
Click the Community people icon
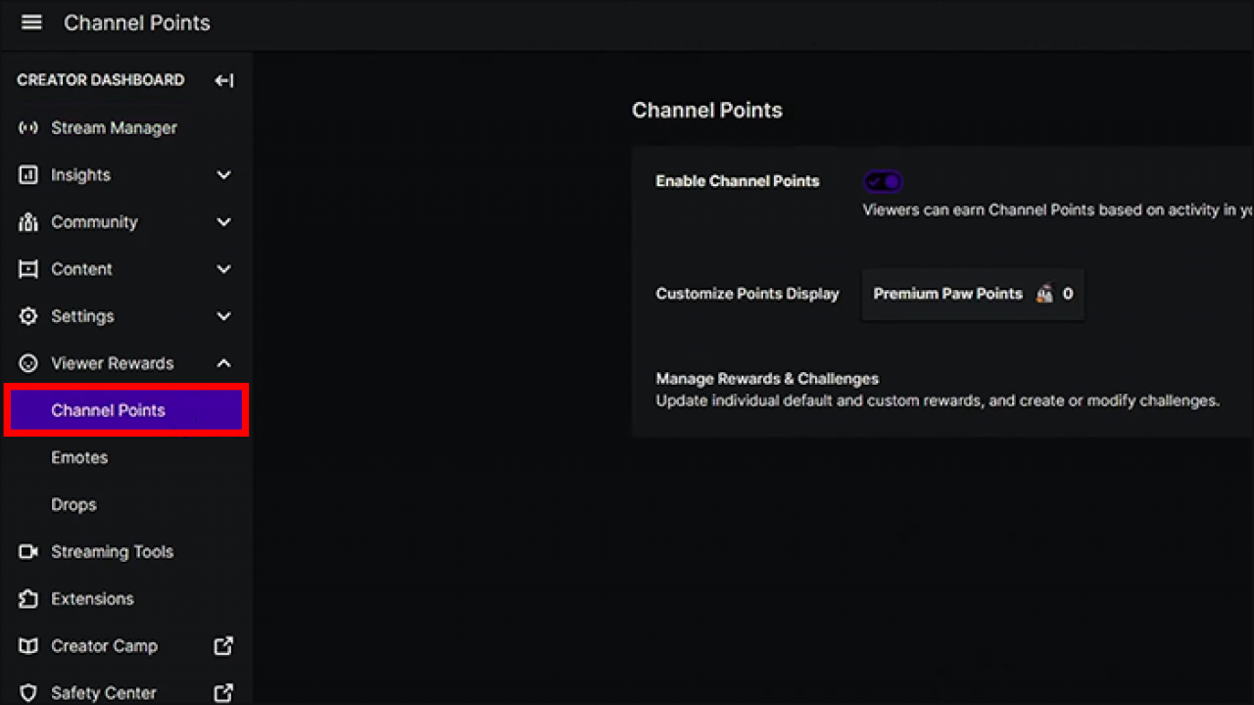point(27,221)
